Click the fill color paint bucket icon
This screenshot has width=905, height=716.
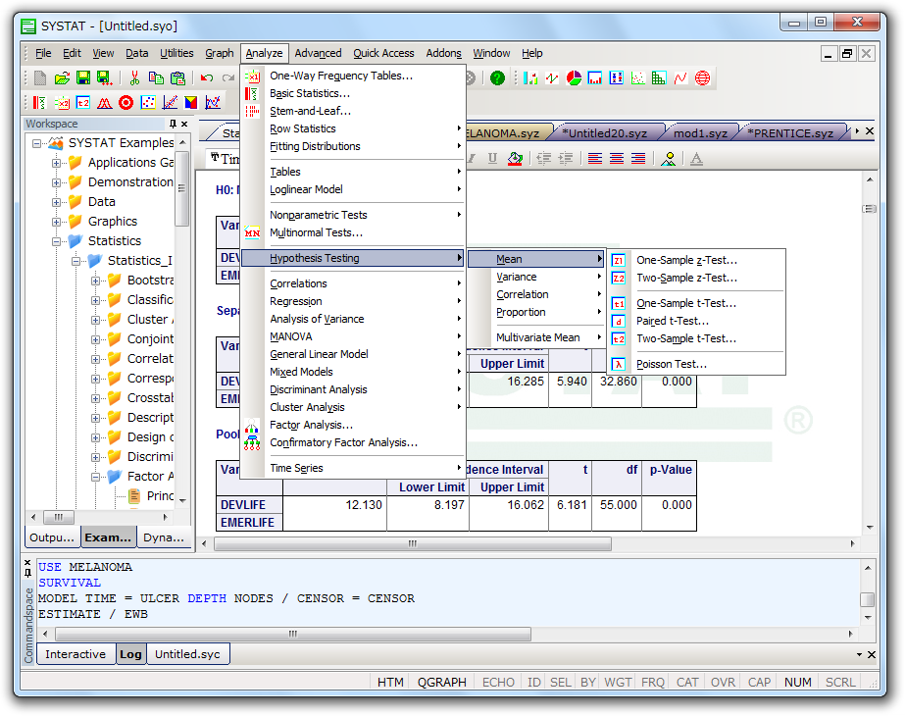point(515,158)
